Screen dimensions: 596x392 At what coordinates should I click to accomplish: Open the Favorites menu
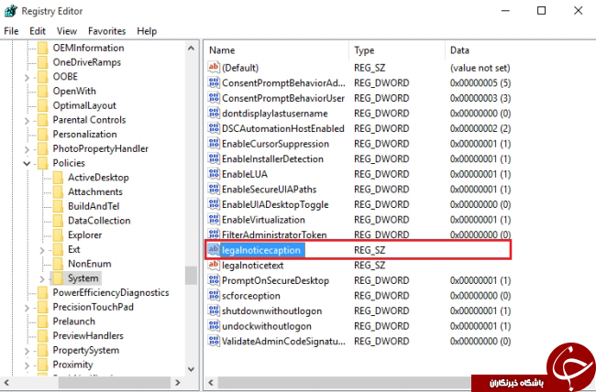[106, 31]
